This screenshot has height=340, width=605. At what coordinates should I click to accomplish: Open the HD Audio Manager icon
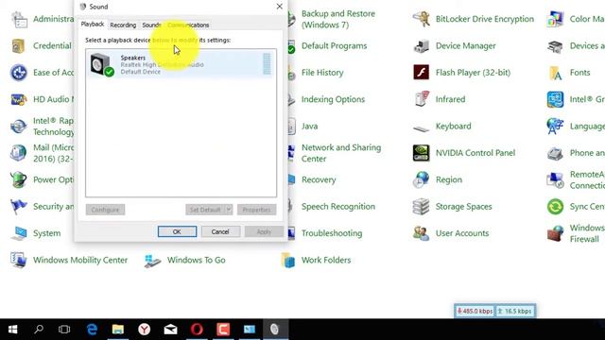coord(19,99)
